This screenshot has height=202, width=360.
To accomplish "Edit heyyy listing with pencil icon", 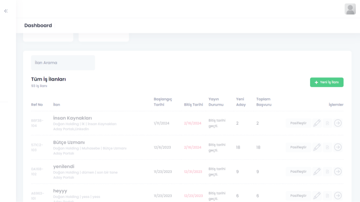I will pos(317,196).
